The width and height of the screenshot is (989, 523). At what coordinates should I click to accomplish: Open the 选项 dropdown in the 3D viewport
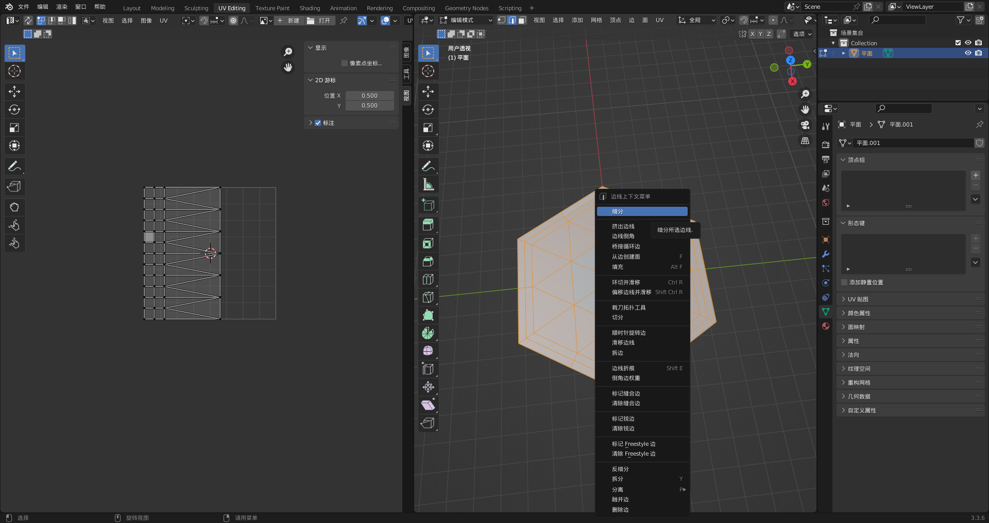[802, 34]
